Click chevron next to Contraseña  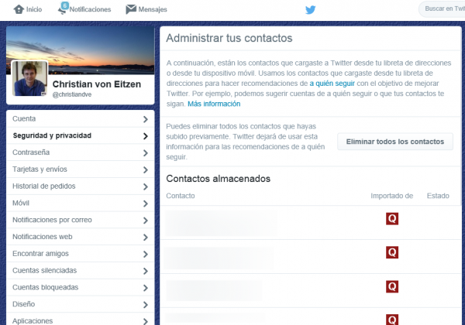pyautogui.click(x=146, y=153)
